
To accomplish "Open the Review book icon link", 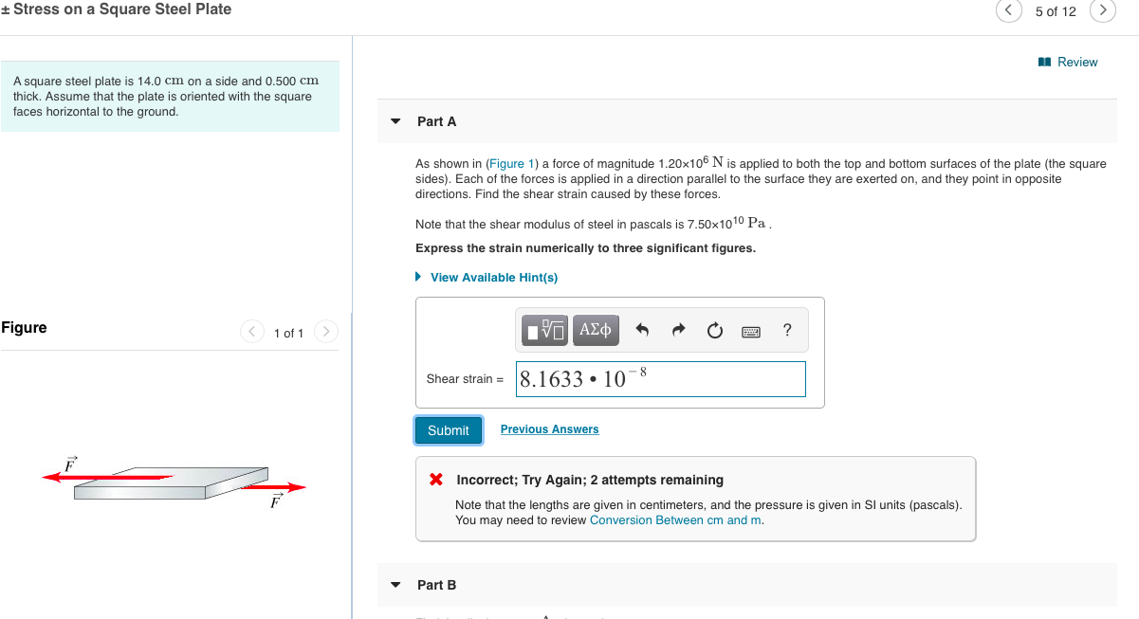I will 1068,62.
